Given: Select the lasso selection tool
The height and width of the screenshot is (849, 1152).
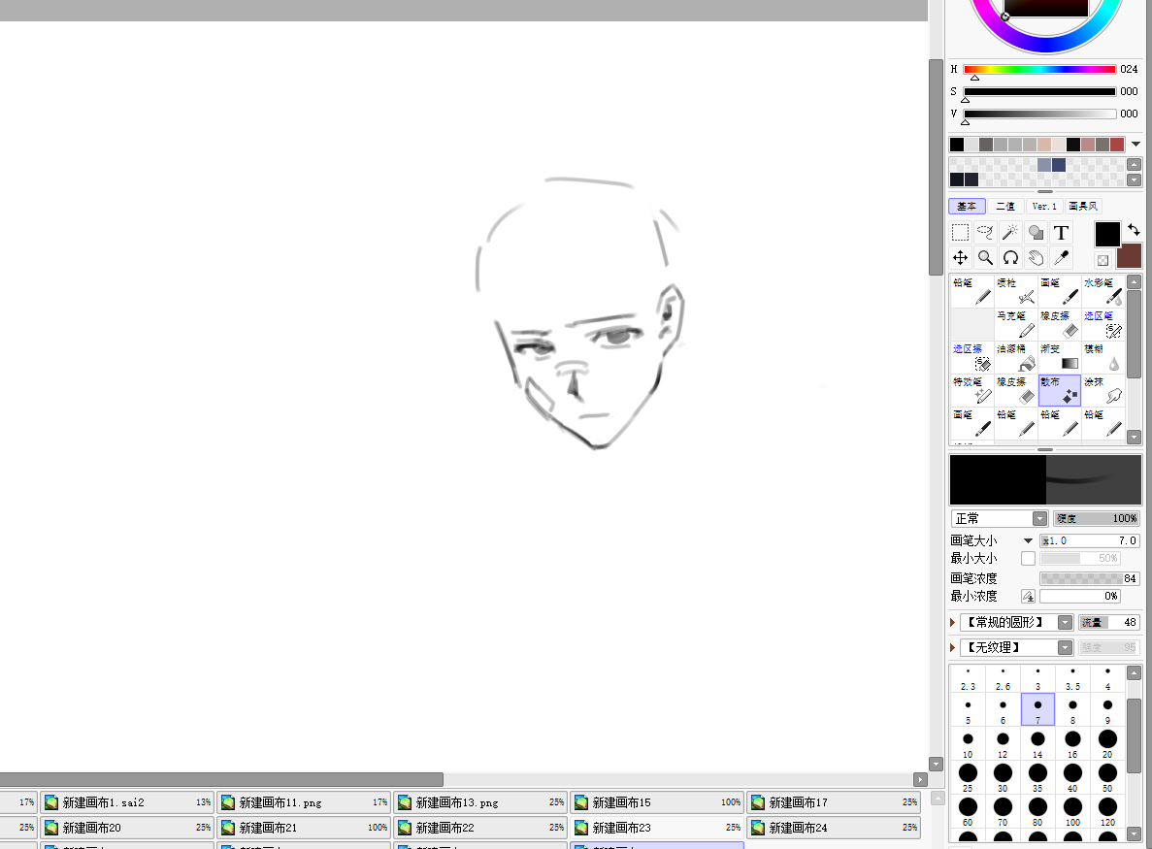Looking at the screenshot, I should pyautogui.click(x=985, y=233).
